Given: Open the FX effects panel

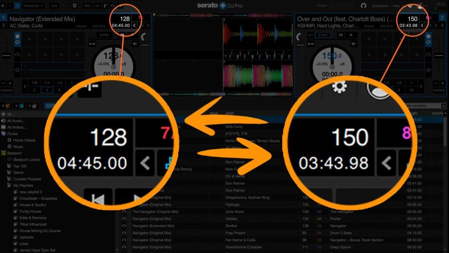Looking at the screenshot, I should (x=97, y=6).
